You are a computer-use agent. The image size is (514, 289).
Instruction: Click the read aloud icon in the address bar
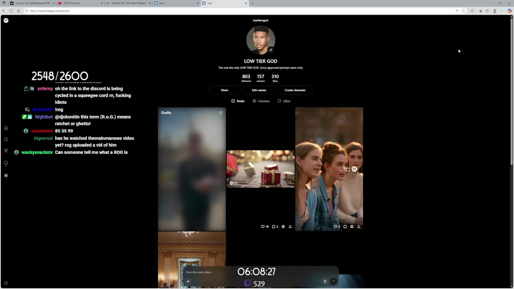457,11
